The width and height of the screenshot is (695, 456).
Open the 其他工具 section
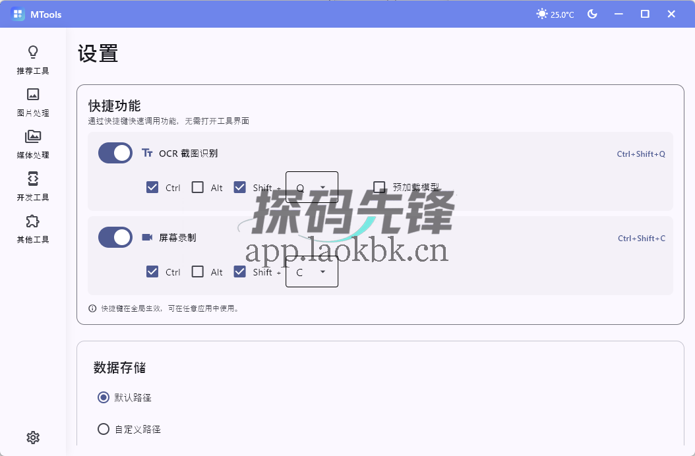(32, 222)
